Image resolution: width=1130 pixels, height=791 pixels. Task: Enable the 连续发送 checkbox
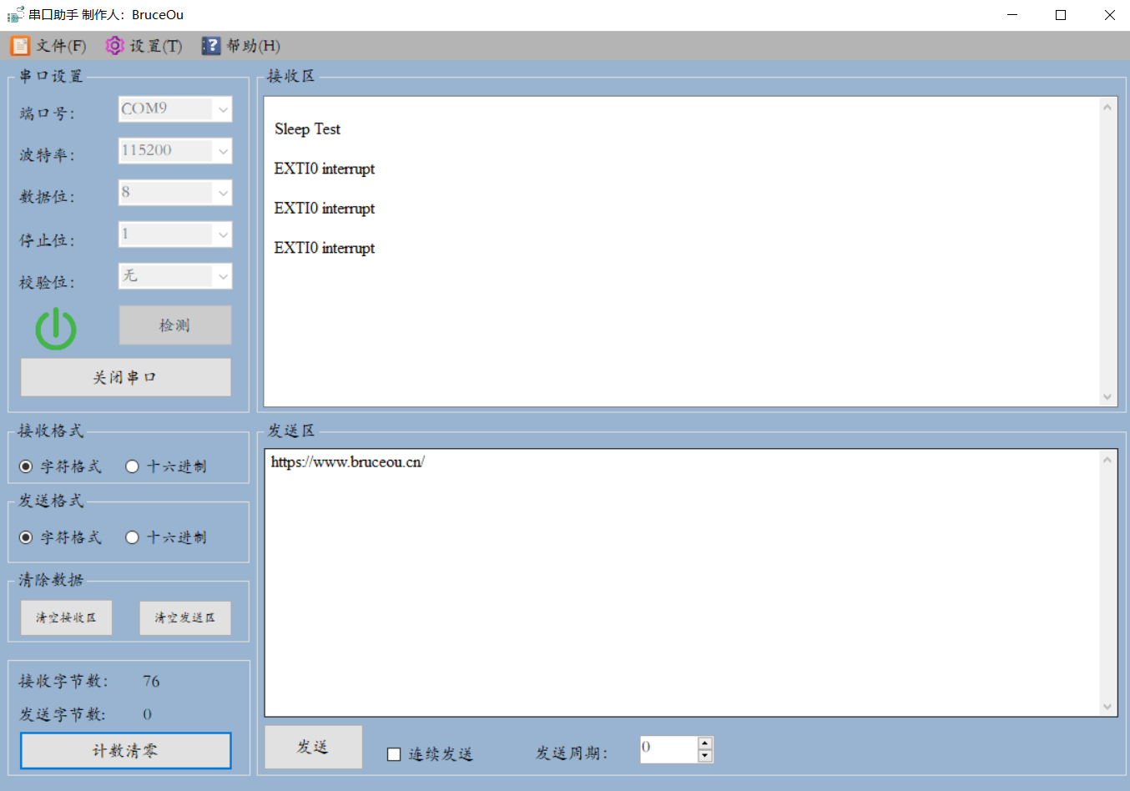tap(394, 754)
